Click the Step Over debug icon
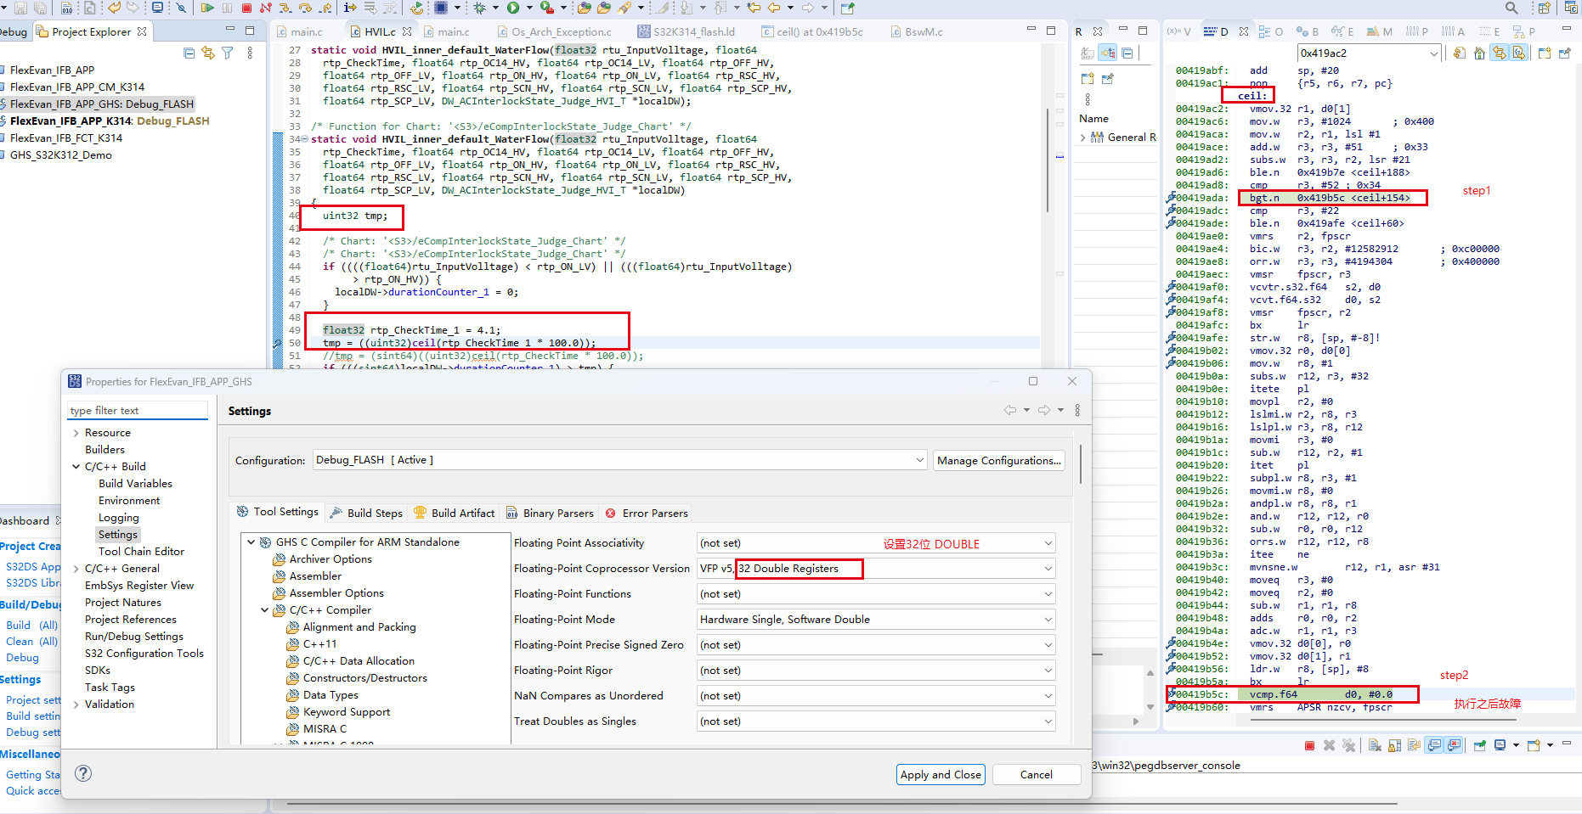The height and width of the screenshot is (814, 1582). tap(305, 8)
